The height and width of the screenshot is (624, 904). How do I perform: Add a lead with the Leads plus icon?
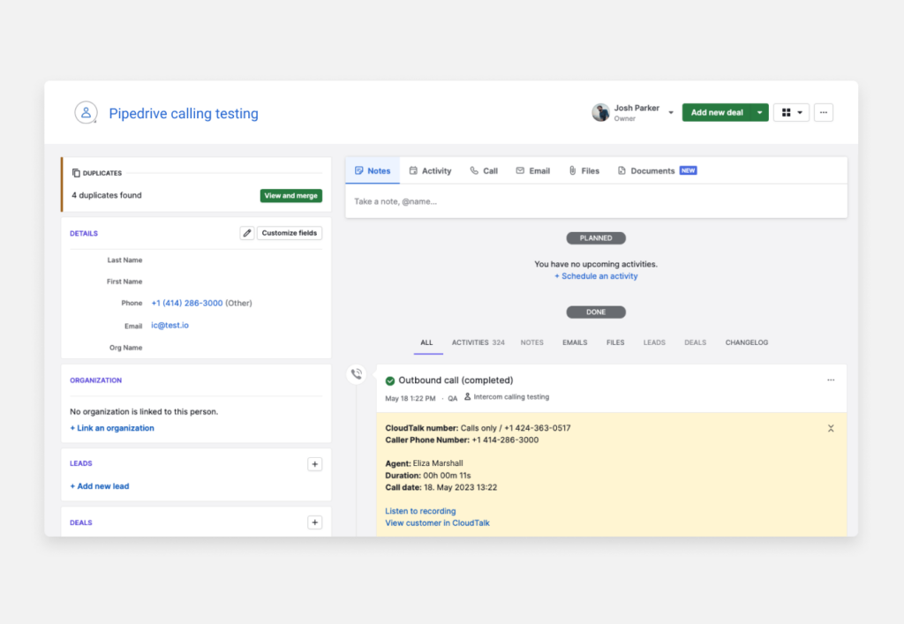[x=315, y=464]
